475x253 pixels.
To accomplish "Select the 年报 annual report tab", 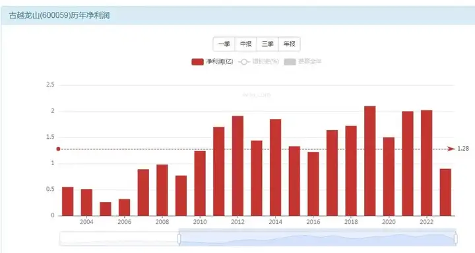I will pyautogui.click(x=290, y=44).
